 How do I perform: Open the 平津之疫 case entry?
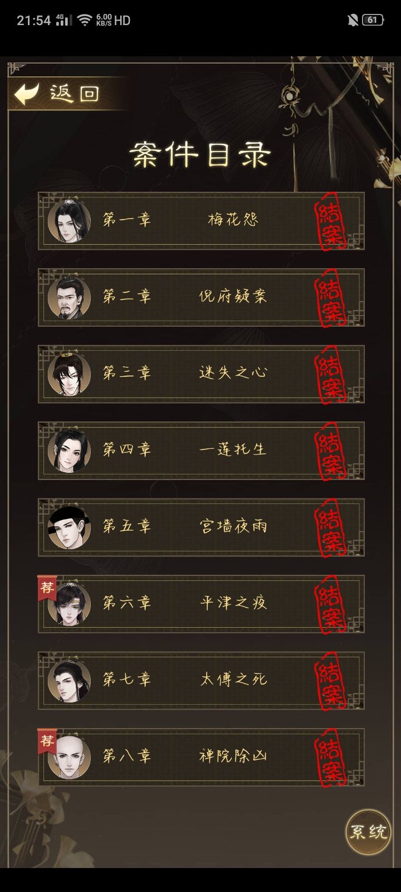(201, 604)
